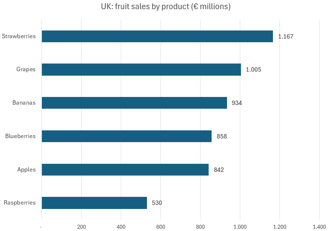This screenshot has width=328, height=231.
Task: Click the 934 data label
Action: [237, 103]
